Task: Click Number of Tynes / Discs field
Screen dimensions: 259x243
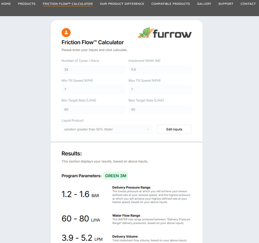Action: (93, 70)
